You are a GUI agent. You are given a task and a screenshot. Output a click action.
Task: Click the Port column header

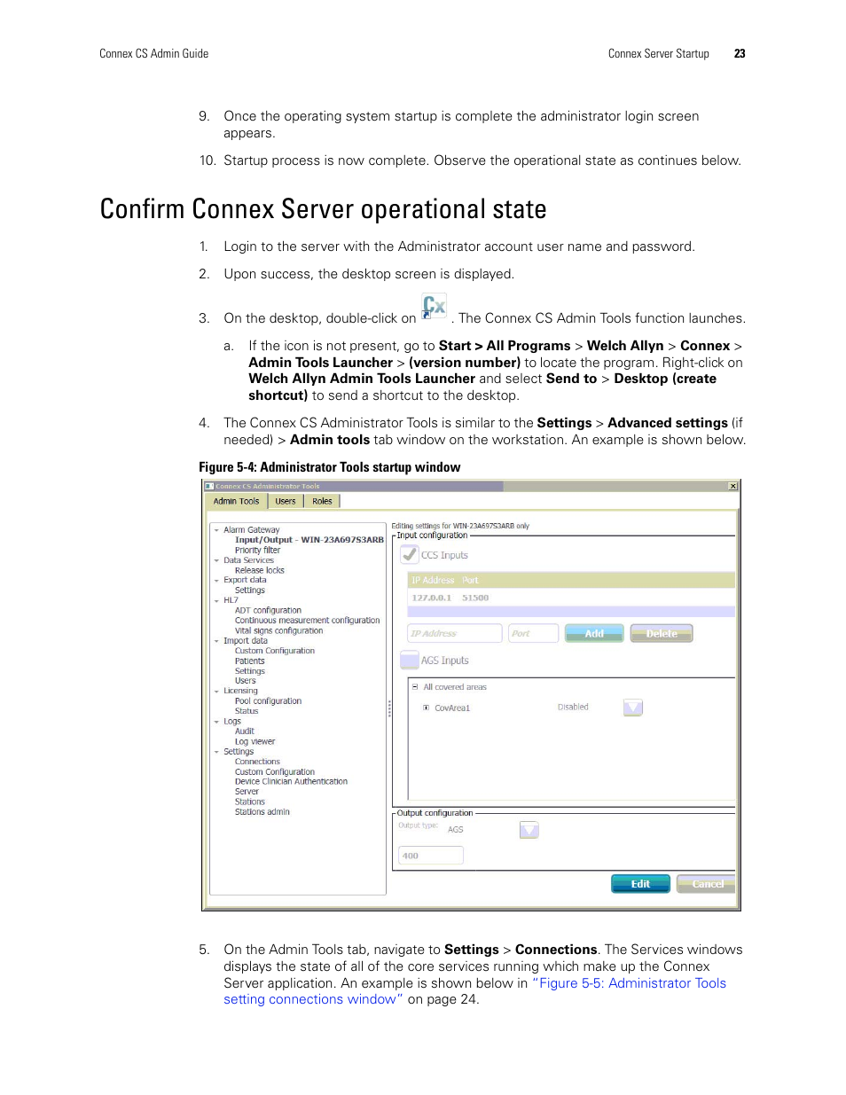[470, 580]
